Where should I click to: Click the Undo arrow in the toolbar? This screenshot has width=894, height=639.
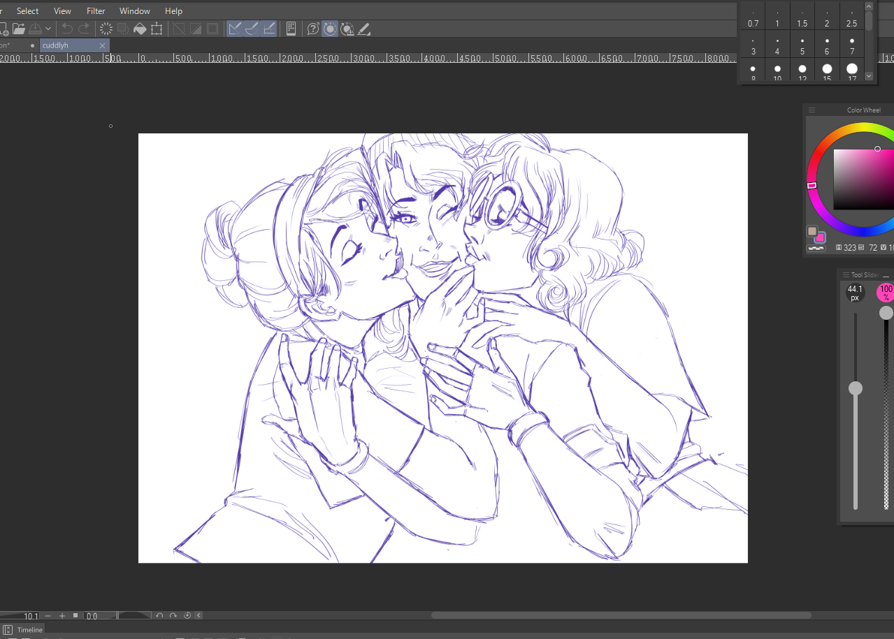67,29
